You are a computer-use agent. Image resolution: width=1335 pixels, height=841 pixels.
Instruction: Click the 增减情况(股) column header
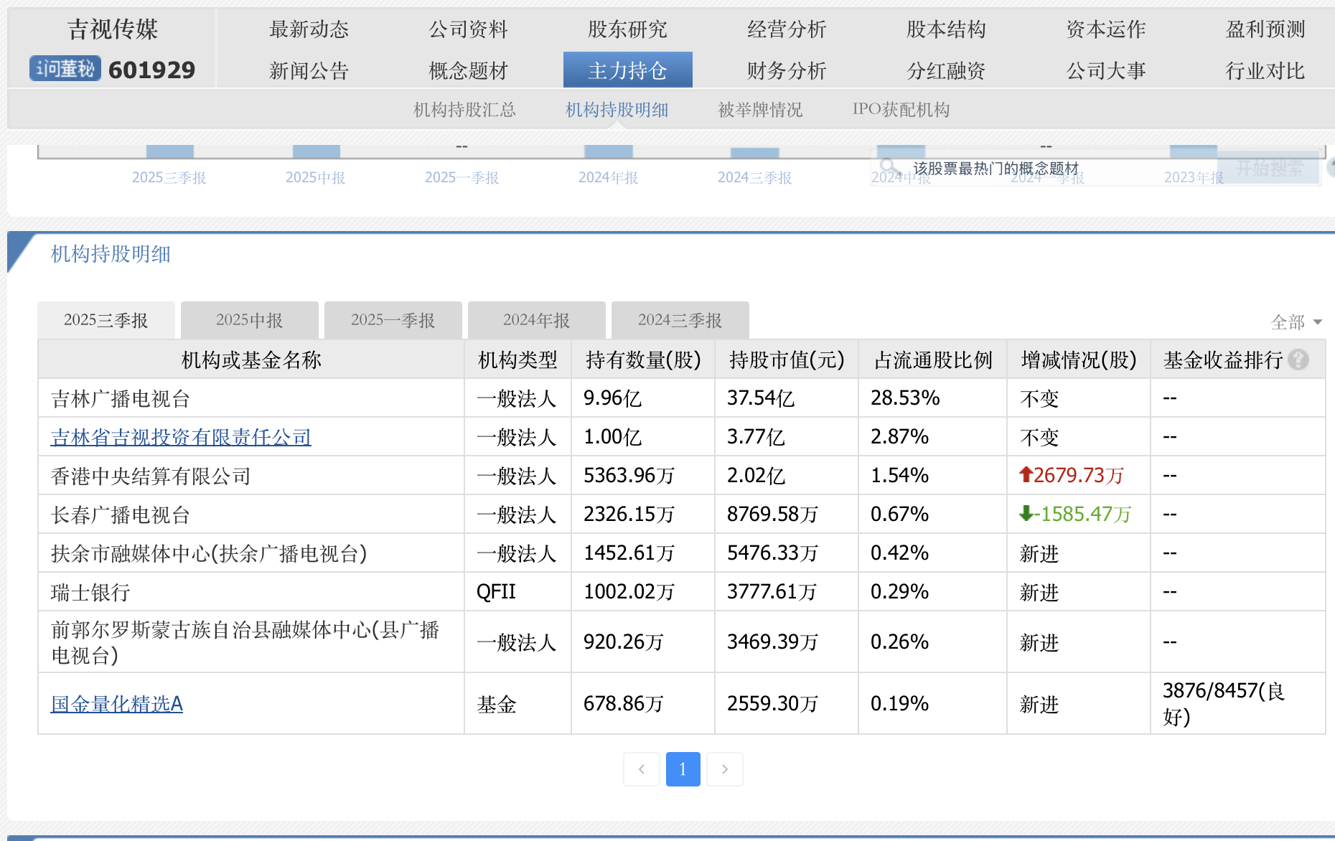(1079, 360)
